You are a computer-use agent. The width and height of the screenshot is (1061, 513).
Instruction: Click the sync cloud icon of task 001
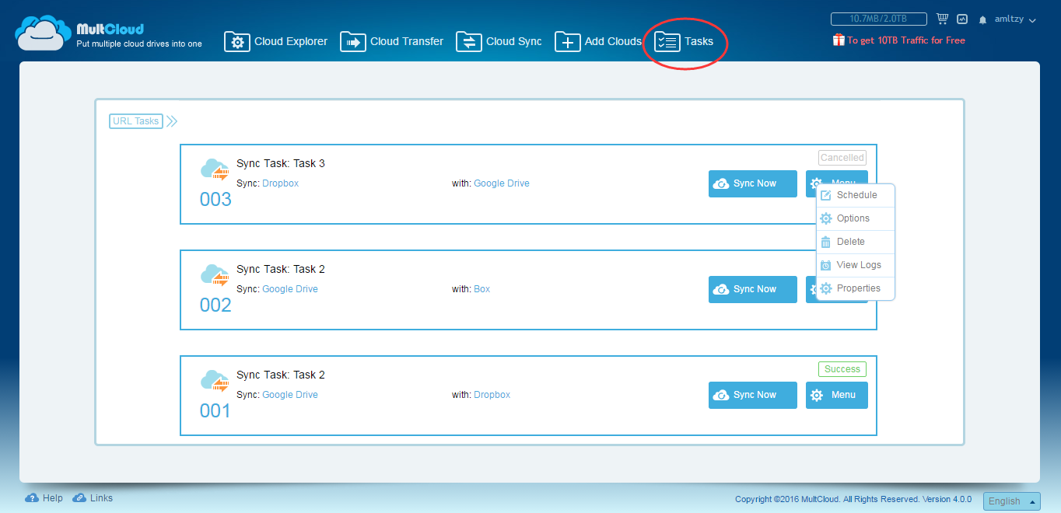click(215, 381)
